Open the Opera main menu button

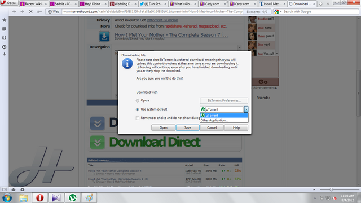point(9,3)
